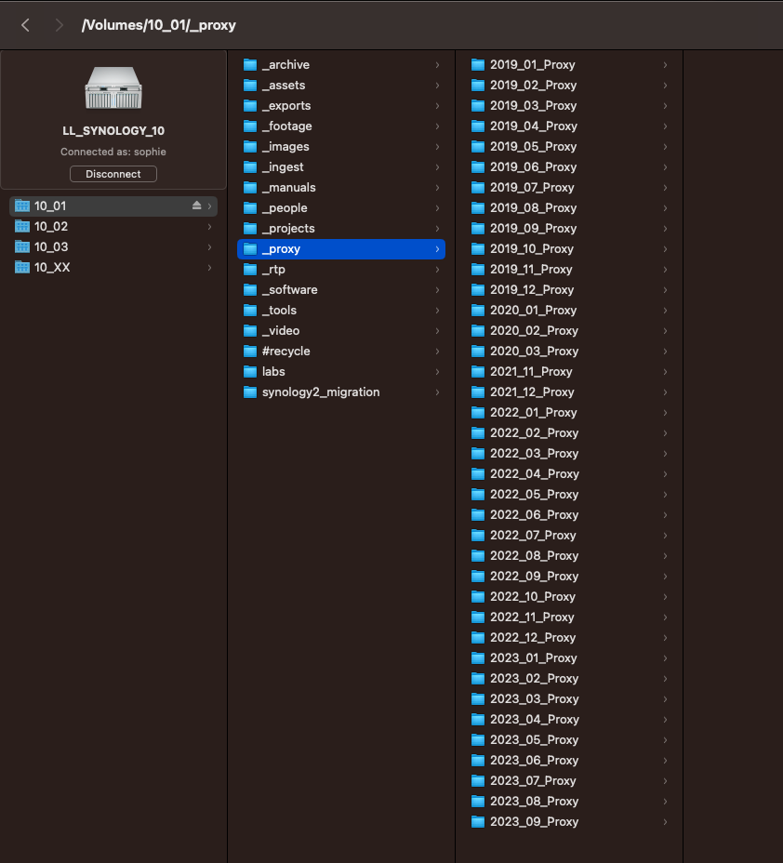The width and height of the screenshot is (783, 863).
Task: Open the _projects folder
Action: tap(288, 228)
